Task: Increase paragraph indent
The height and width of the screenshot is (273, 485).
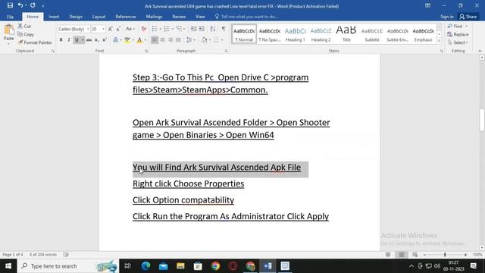Action: 202,29
